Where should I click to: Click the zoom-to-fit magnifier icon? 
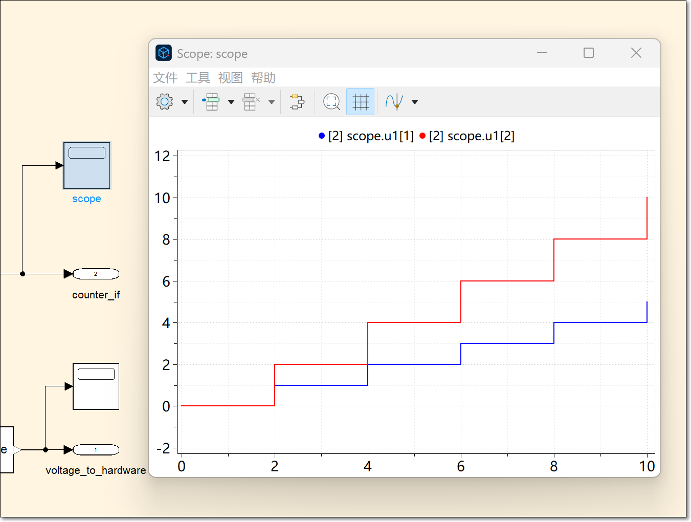click(331, 102)
